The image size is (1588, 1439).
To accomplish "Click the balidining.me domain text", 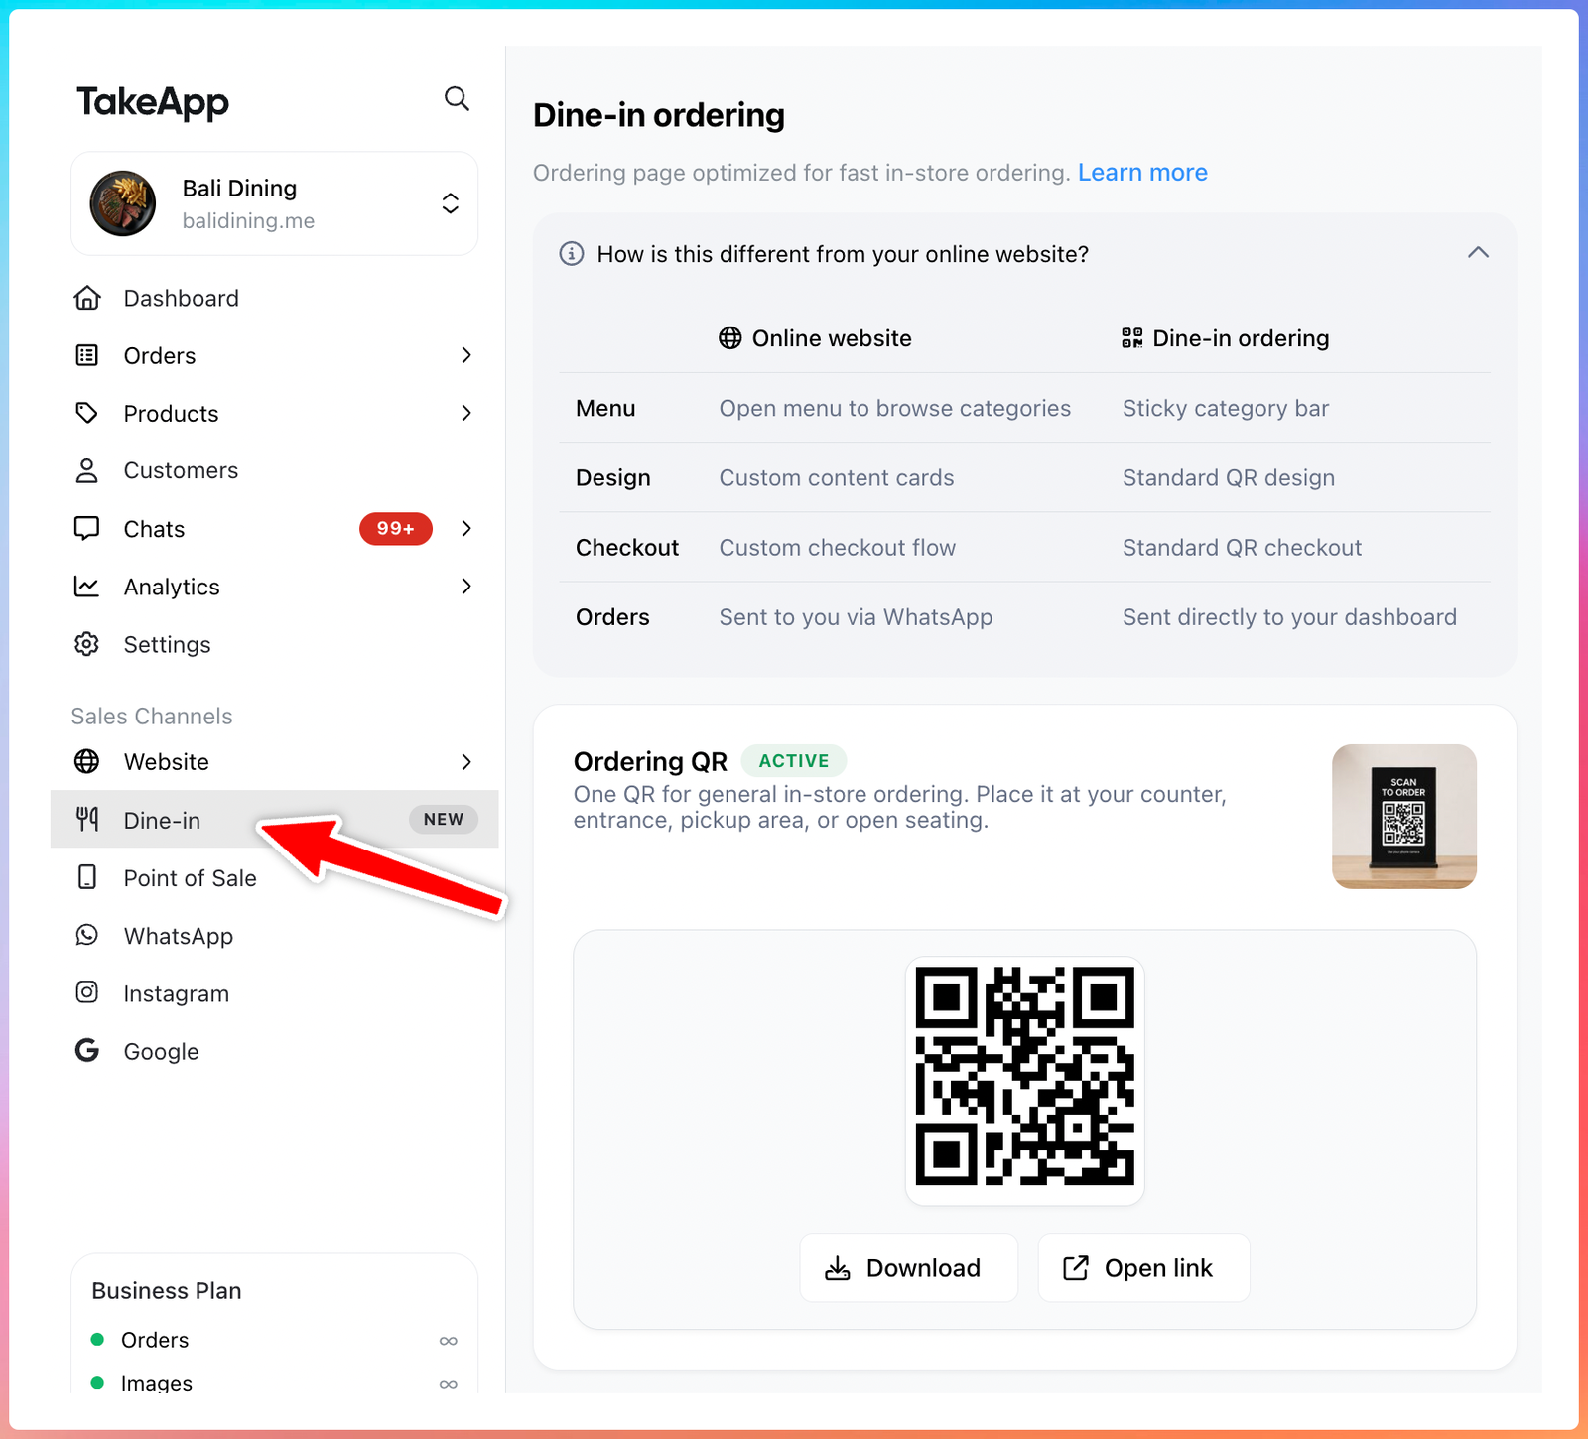I will (248, 221).
